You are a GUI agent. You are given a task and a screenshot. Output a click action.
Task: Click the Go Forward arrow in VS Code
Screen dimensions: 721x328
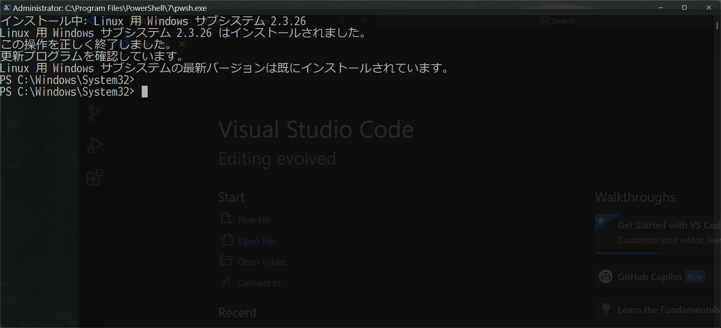point(362,21)
